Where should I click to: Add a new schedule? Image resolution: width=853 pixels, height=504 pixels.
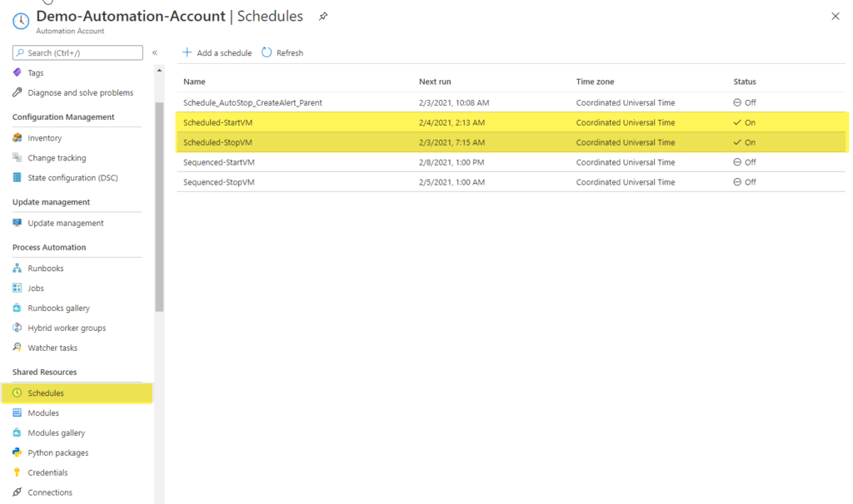click(x=216, y=52)
